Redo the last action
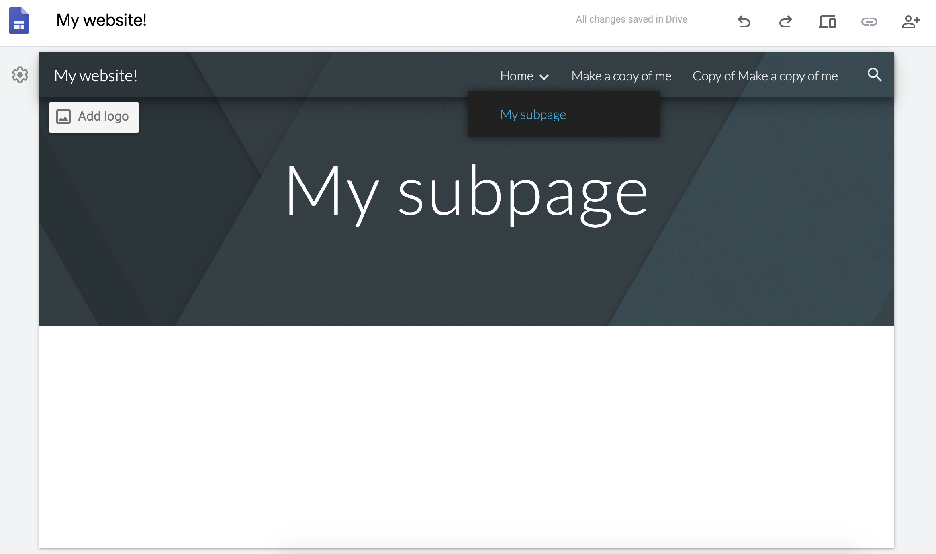 pyautogui.click(x=785, y=21)
